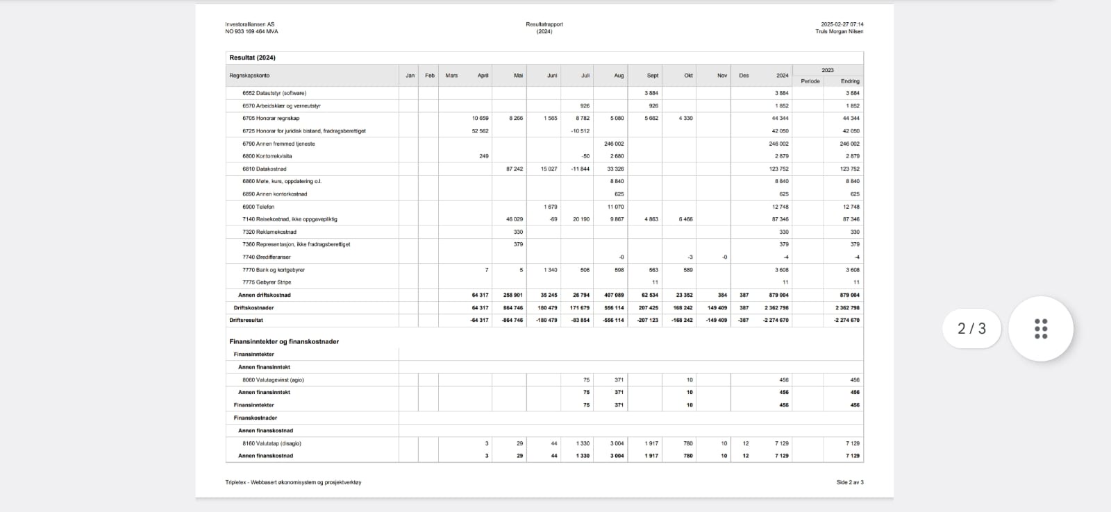Screen dimensions: 1111x512
Task: Click the 8060 Valutagevinst (agio) row
Action: tap(544, 380)
